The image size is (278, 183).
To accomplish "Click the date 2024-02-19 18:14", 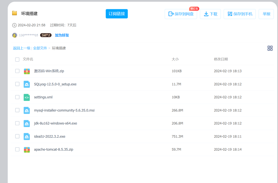I will 228,150.
